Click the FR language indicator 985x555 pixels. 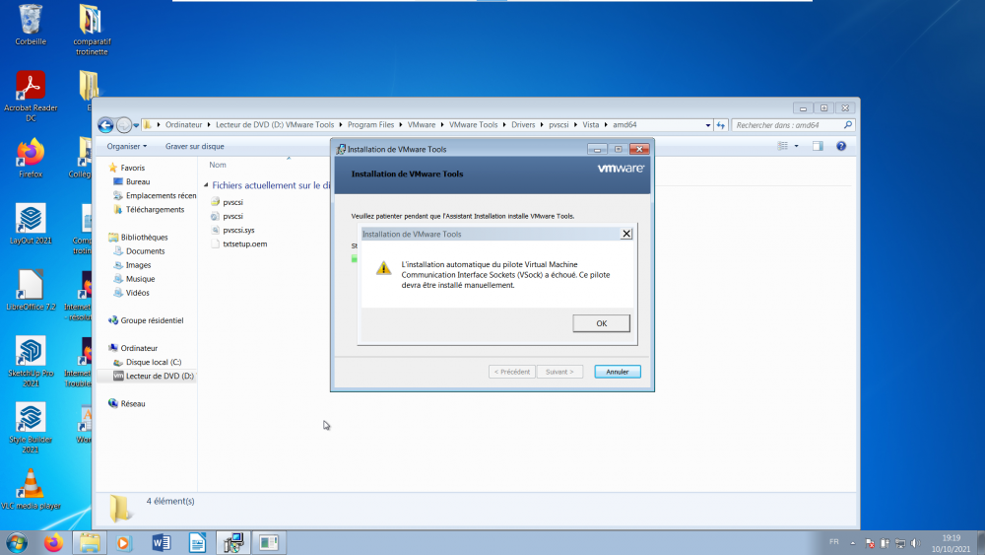pyautogui.click(x=833, y=542)
